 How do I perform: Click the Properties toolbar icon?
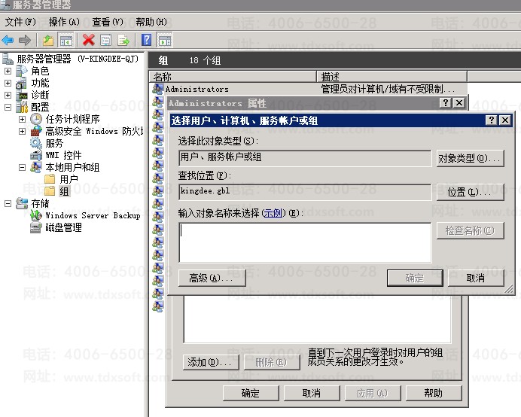pyautogui.click(x=106, y=40)
